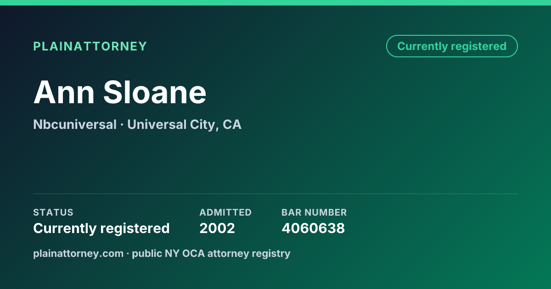The width and height of the screenshot is (551, 289).
Task: Click the Currently registered status value
Action: [x=101, y=228]
